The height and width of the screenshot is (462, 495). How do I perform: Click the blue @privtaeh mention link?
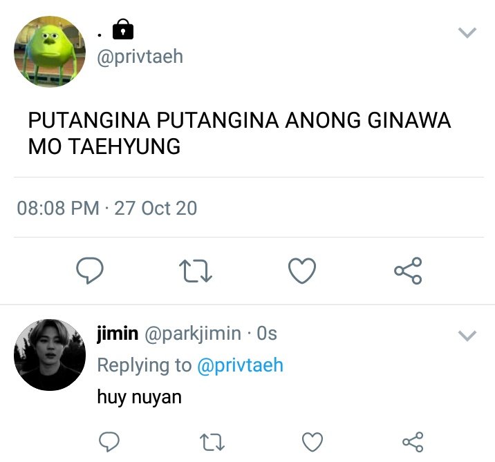(240, 365)
